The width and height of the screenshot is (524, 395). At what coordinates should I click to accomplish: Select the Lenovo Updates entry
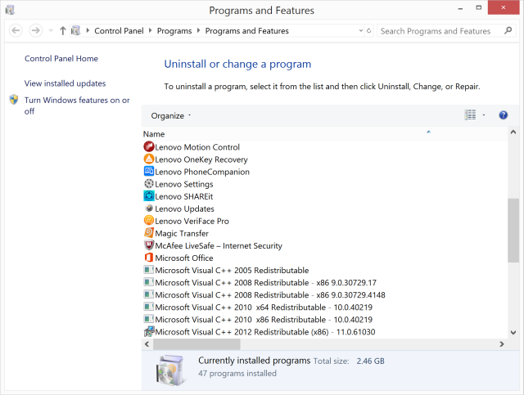184,209
